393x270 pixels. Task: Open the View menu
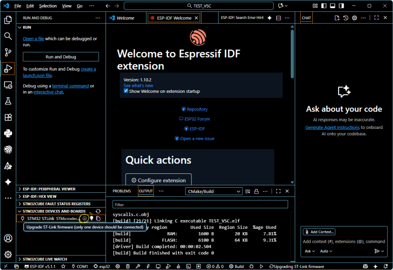(x=67, y=6)
